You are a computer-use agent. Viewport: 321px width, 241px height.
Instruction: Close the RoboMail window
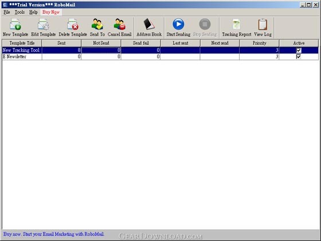[316, 5]
